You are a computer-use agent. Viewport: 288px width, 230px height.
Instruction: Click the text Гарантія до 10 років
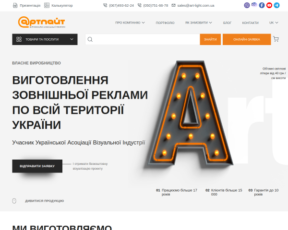(x=266, y=192)
